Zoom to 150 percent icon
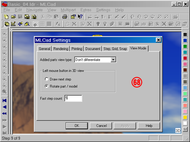 coord(4,46)
